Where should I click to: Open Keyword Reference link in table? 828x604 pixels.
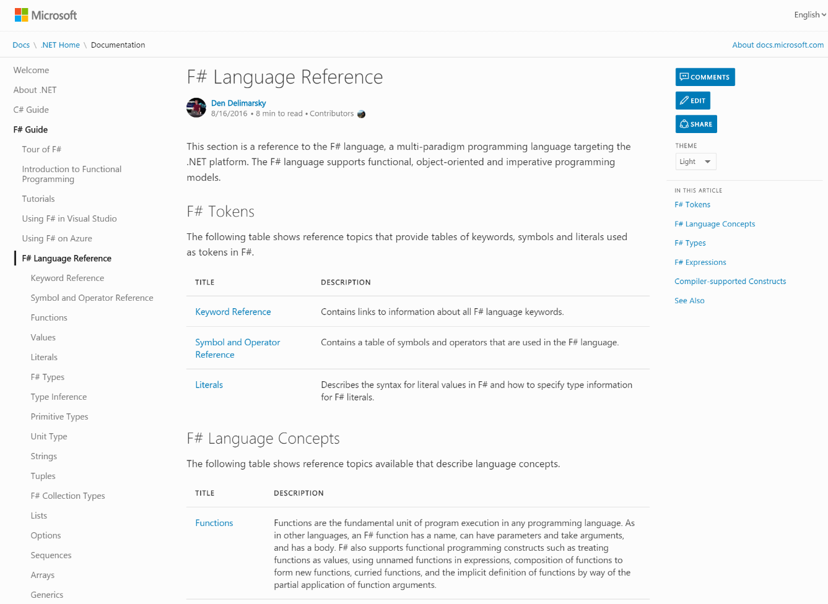point(233,312)
